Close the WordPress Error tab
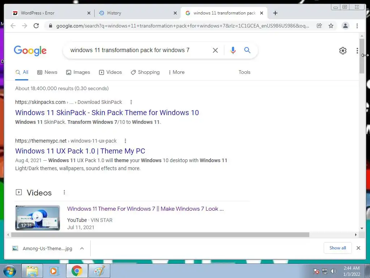The width and height of the screenshot is (370, 278). [x=89, y=13]
